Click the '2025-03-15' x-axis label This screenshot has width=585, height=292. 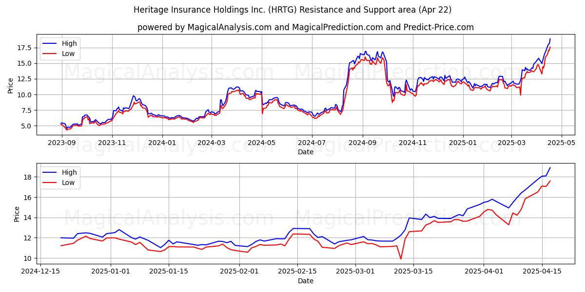[413, 273]
